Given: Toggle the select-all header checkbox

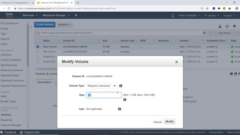Looking at the screenshot, I should click(37, 41).
